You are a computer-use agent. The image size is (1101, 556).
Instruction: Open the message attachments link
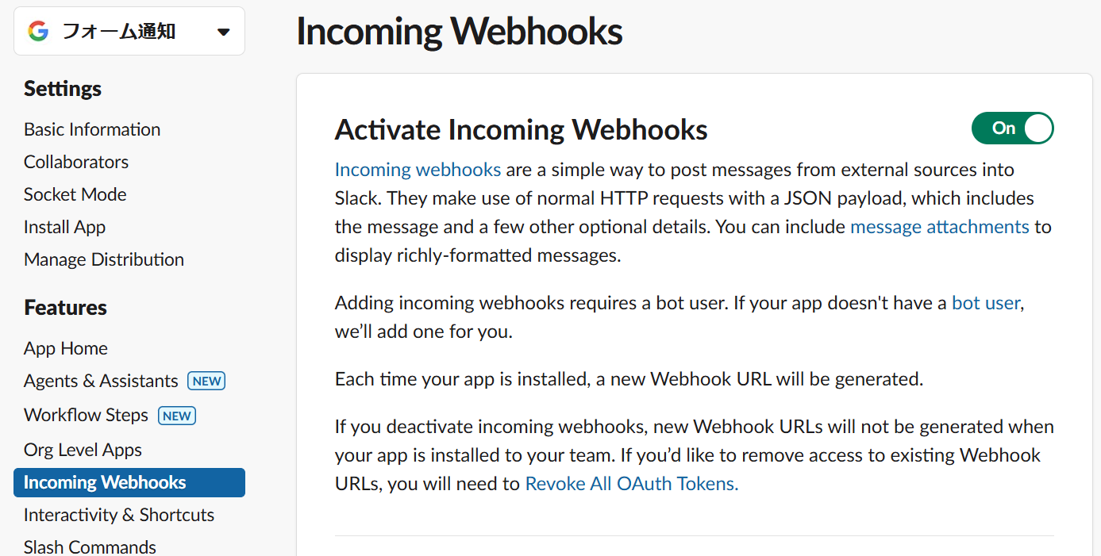pos(940,227)
